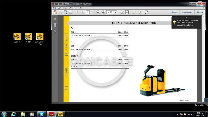The image size is (208, 117).
Task: Open the Tools pane
Action: (174, 12)
